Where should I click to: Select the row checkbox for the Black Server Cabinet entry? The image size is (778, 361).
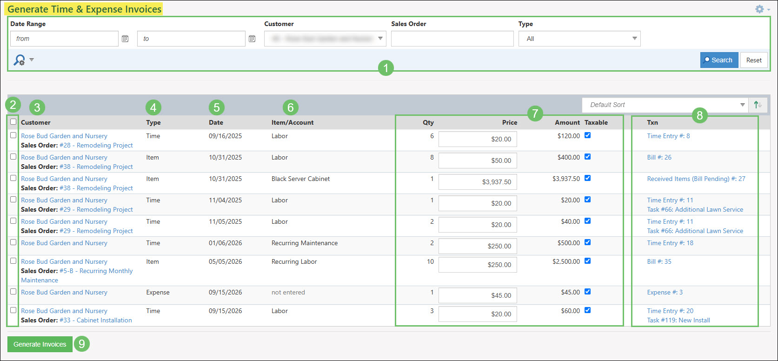[13, 178]
